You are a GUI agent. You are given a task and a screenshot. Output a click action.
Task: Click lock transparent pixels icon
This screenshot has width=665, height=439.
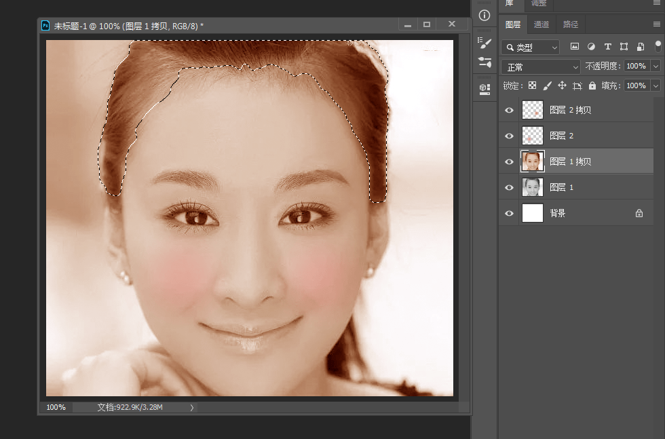point(533,85)
